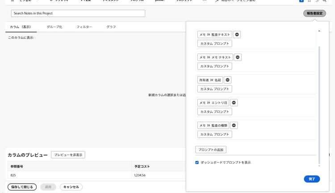
Task: Open the 所有者 » 名前 field selector
Action: coord(210,80)
